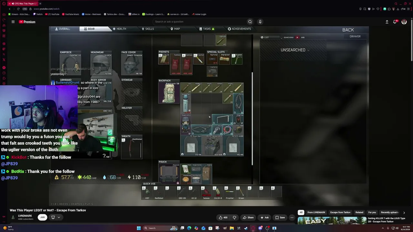Like the video with thumbs up
The height and width of the screenshot is (232, 413).
[x=223, y=217]
